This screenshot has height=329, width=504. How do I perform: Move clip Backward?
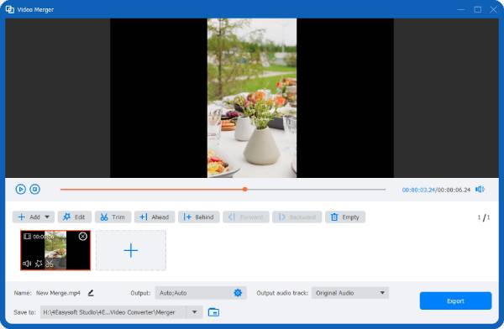pyautogui.click(x=297, y=217)
